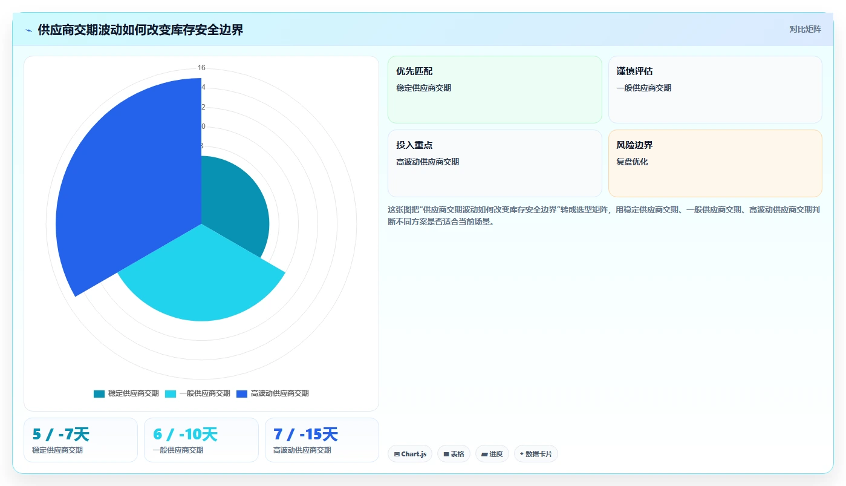Click the 对比矩阵 label in the header
Viewport: 846px width, 486px height.
pyautogui.click(x=805, y=29)
